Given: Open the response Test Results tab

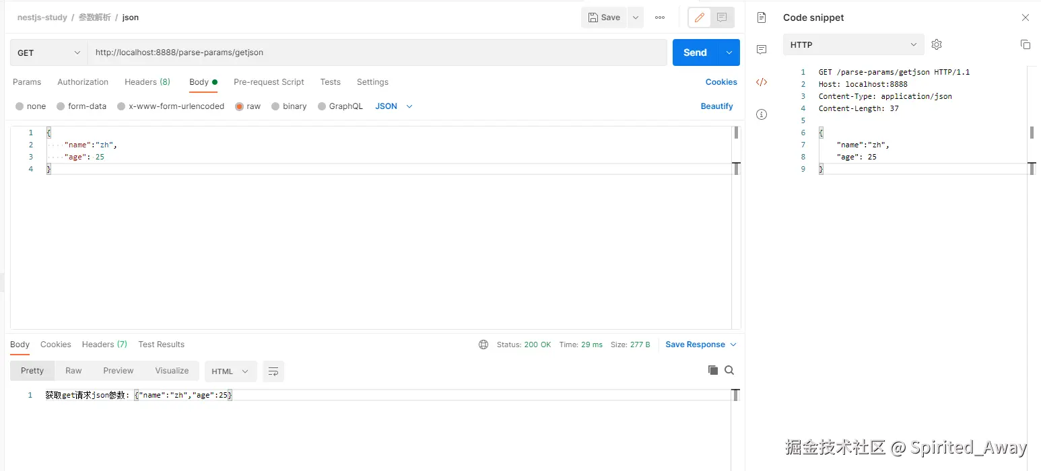Looking at the screenshot, I should (162, 345).
